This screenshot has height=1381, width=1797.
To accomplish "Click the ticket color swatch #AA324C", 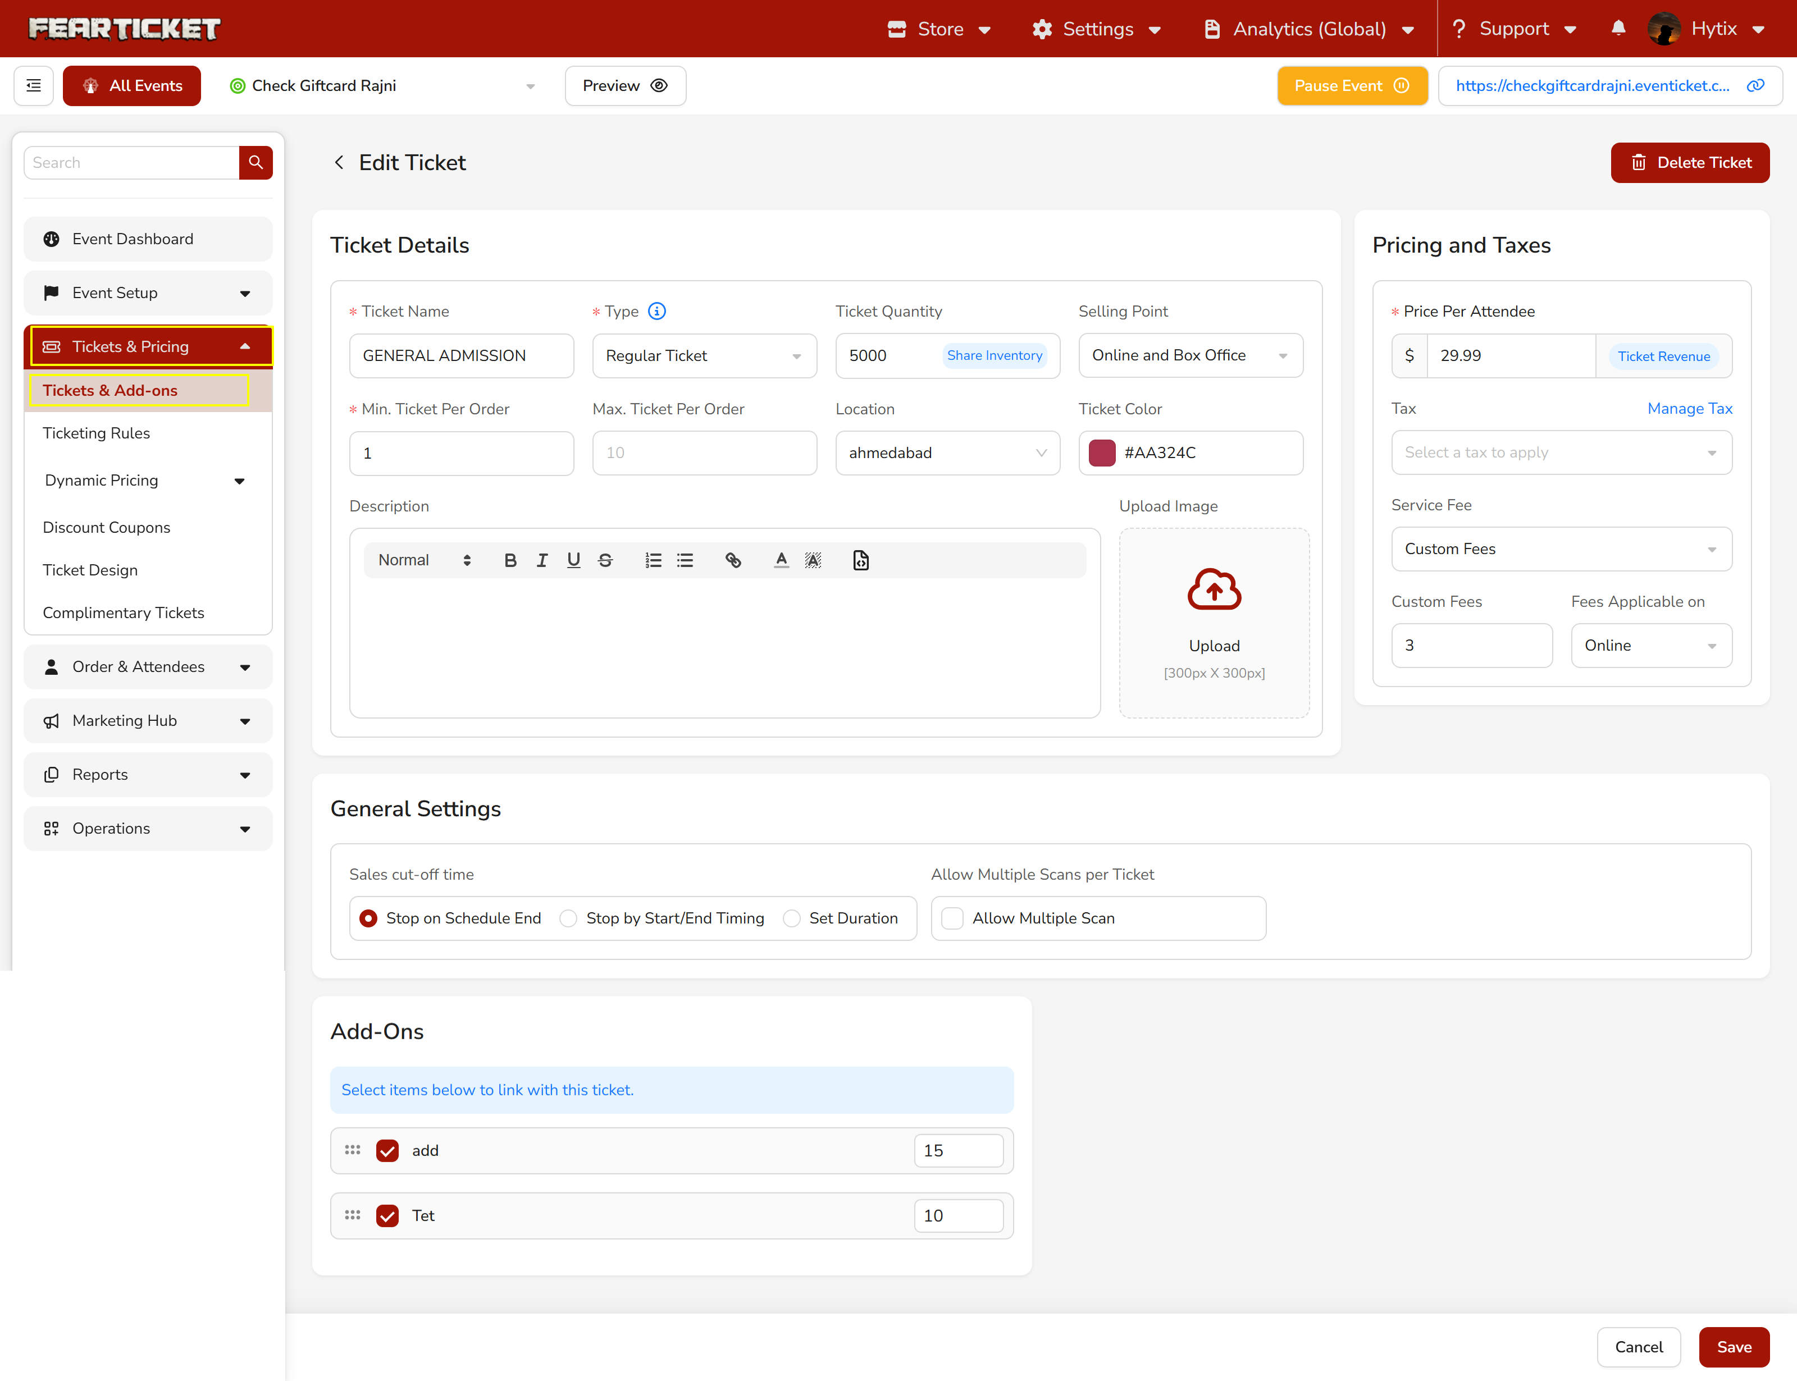I will tap(1102, 453).
